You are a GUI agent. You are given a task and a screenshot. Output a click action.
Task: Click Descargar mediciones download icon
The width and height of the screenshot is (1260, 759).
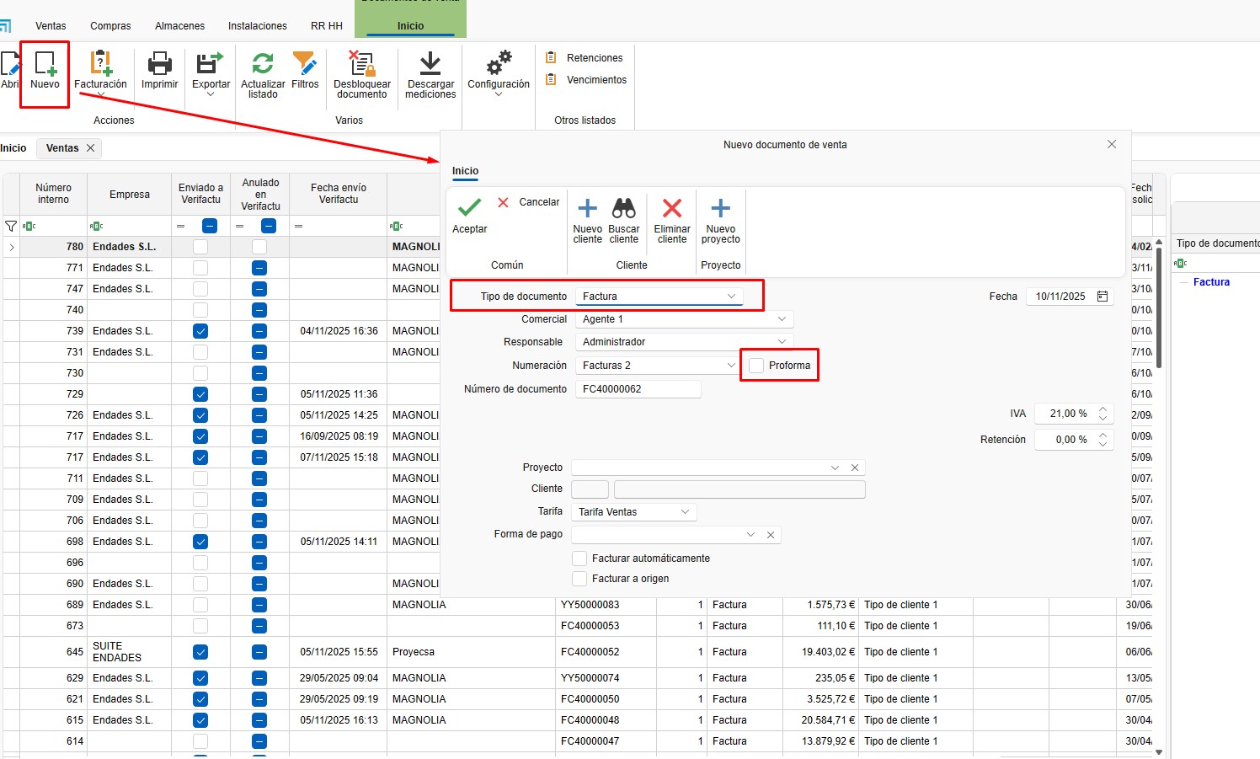(x=430, y=64)
